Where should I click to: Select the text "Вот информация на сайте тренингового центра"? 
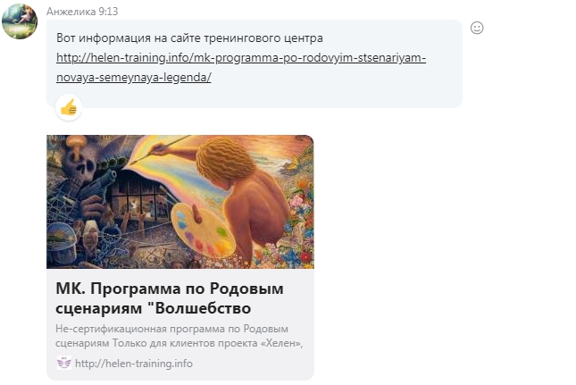tap(189, 38)
